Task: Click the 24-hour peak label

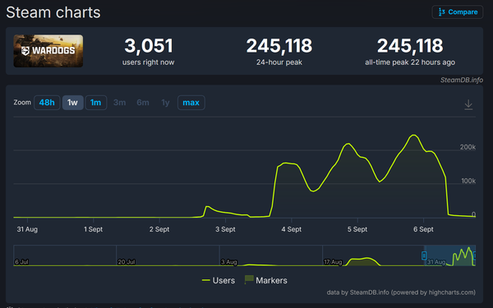Action: tap(279, 62)
